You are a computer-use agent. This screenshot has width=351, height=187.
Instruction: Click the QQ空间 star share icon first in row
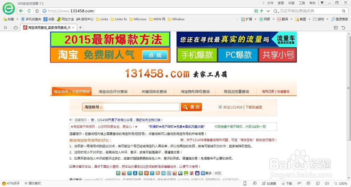click(118, 173)
